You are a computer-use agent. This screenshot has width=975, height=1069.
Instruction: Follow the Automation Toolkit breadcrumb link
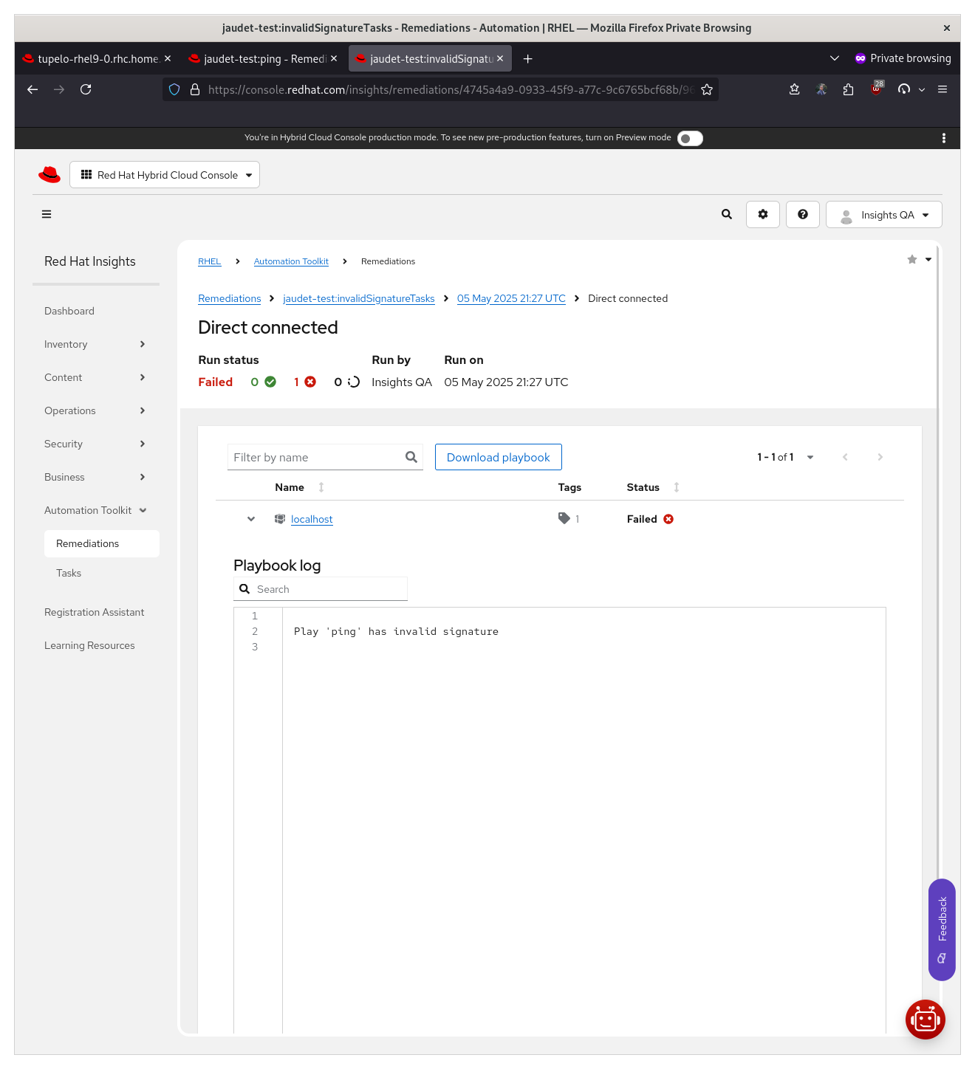[291, 261]
